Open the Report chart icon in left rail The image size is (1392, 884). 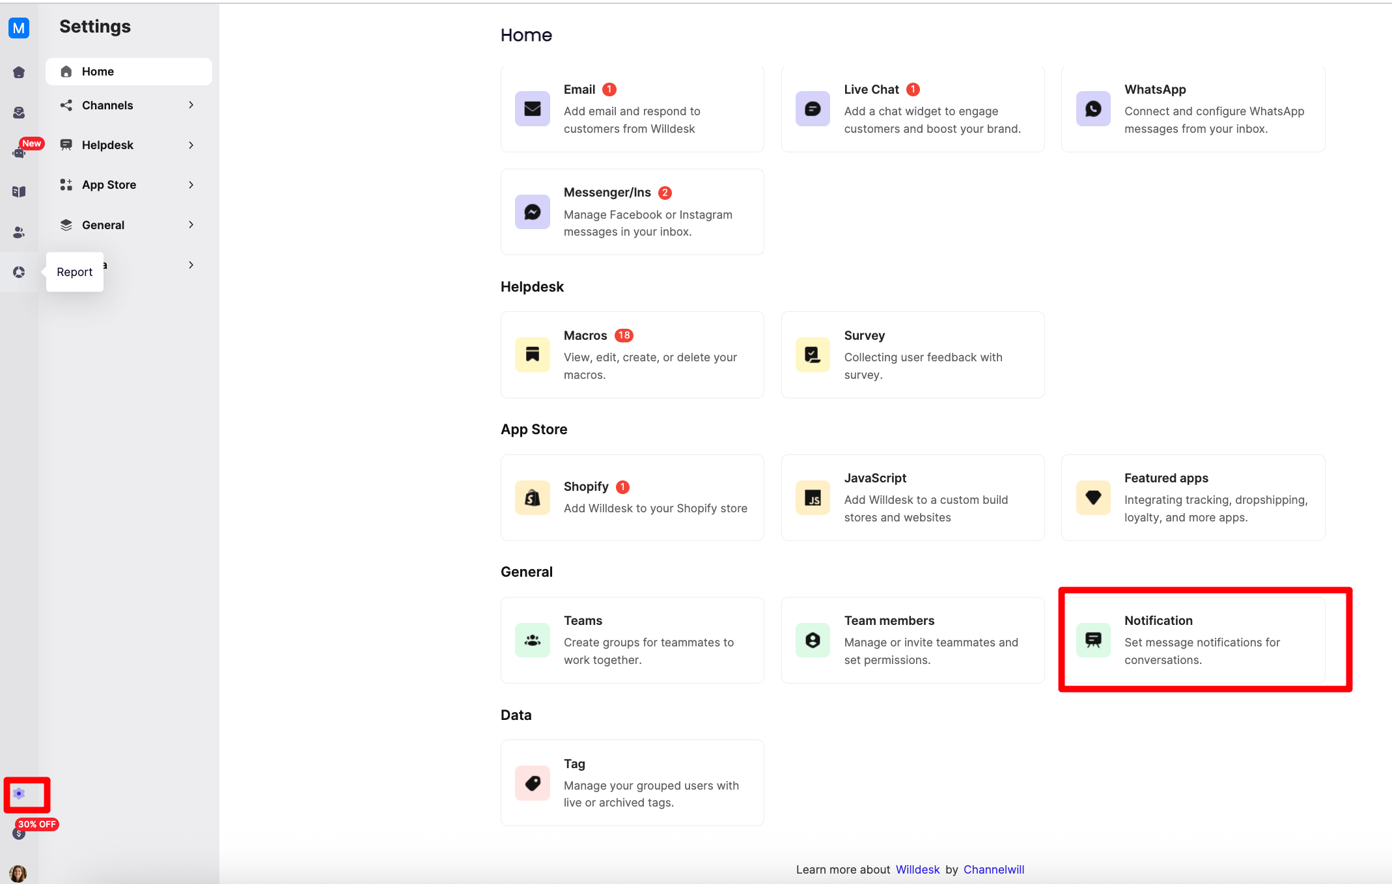[19, 272]
